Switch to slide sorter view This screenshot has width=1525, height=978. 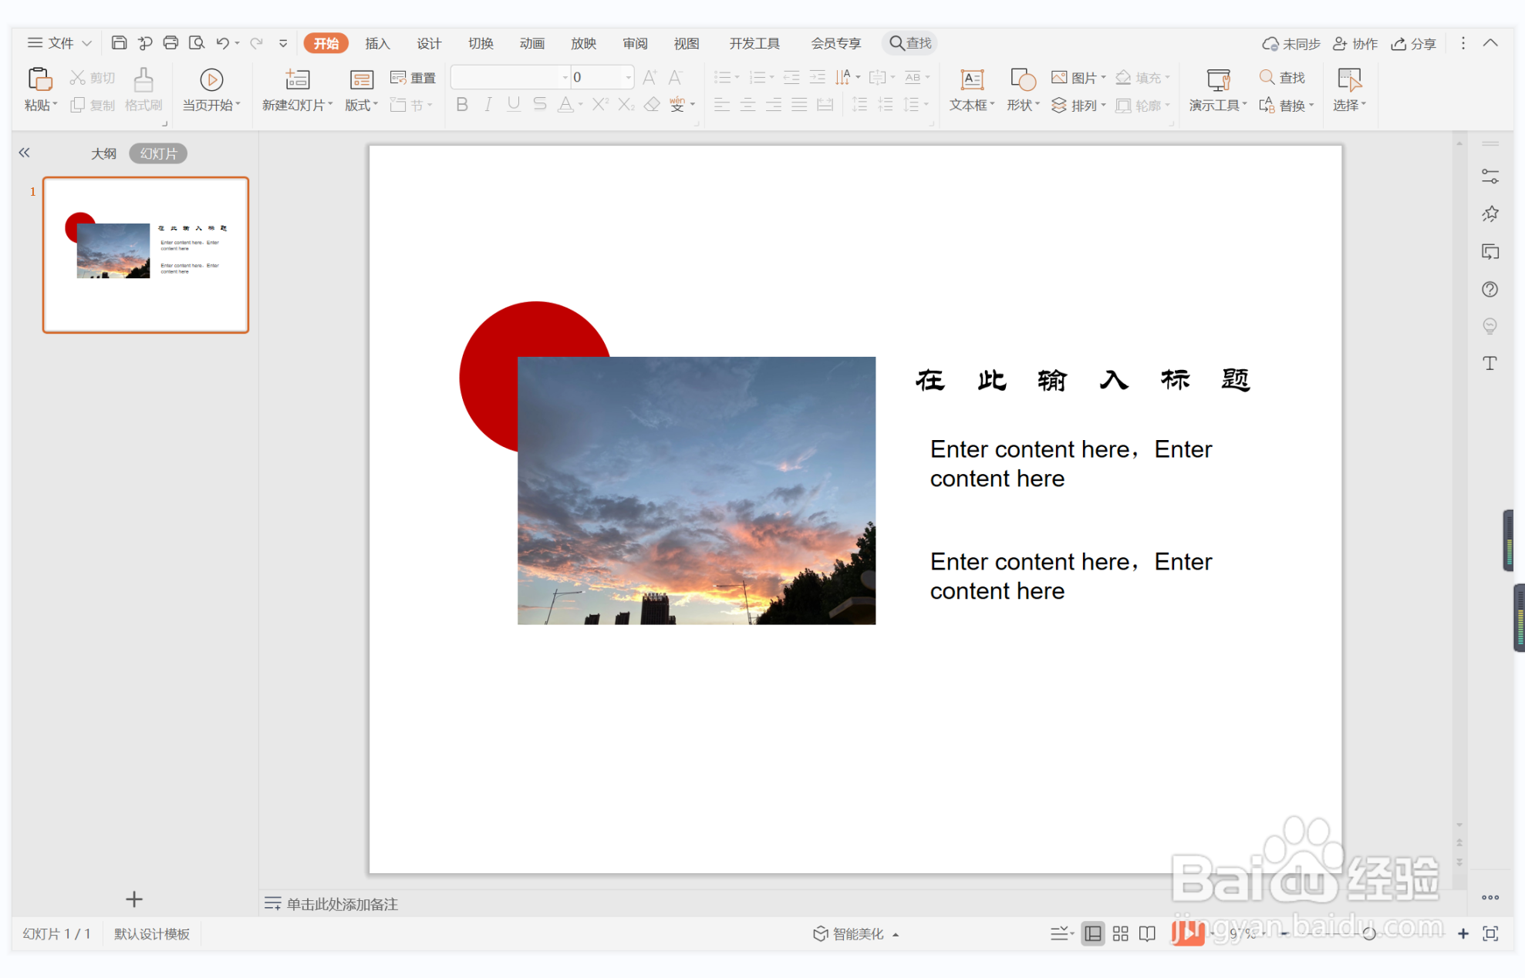click(x=1120, y=934)
